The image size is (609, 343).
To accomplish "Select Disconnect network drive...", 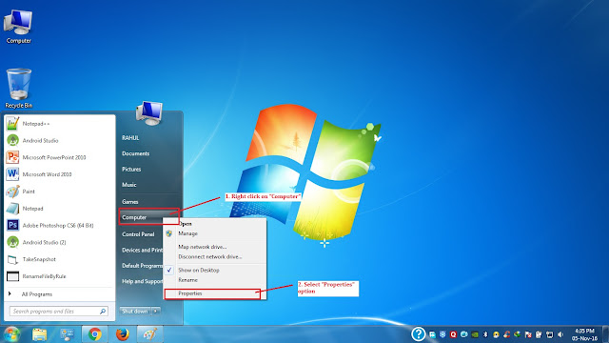I will (x=214, y=256).
